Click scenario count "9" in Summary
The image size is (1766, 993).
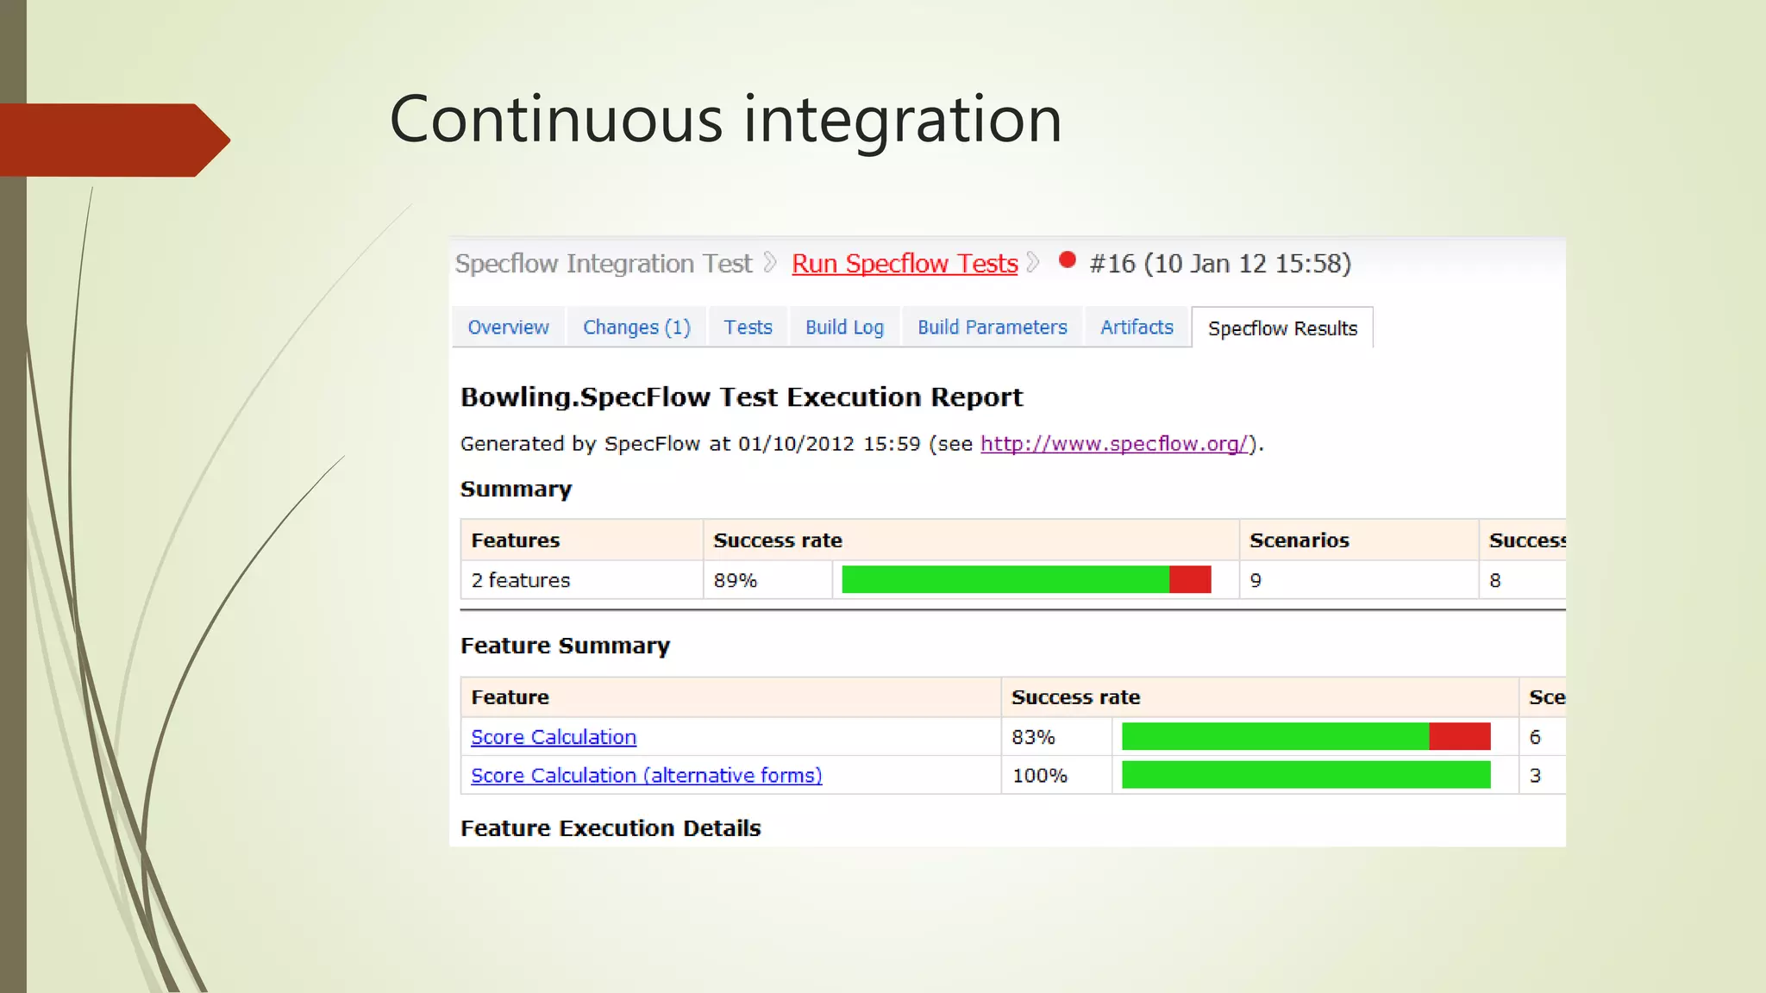1256,581
